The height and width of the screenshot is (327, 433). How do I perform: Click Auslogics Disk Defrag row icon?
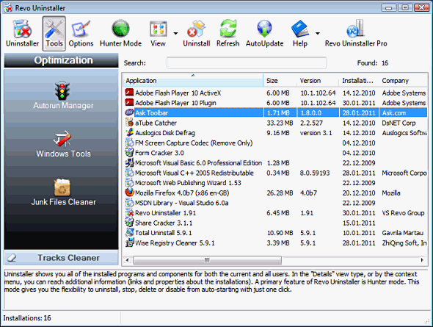[x=129, y=132]
